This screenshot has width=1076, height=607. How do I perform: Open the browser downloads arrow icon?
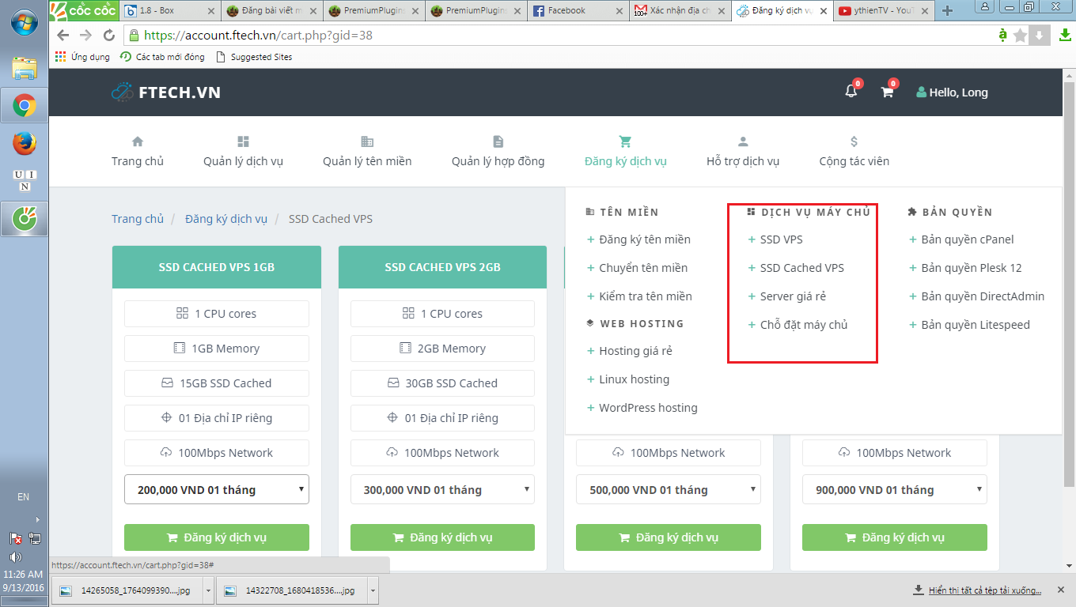(1064, 36)
